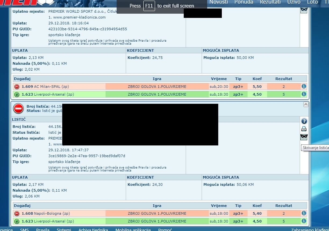
Task: Click the LISTIĆ section header
Action: point(19,119)
